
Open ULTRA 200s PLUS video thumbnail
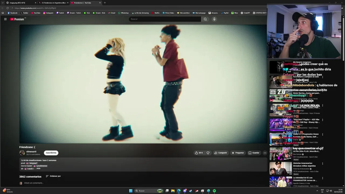(x=281, y=154)
